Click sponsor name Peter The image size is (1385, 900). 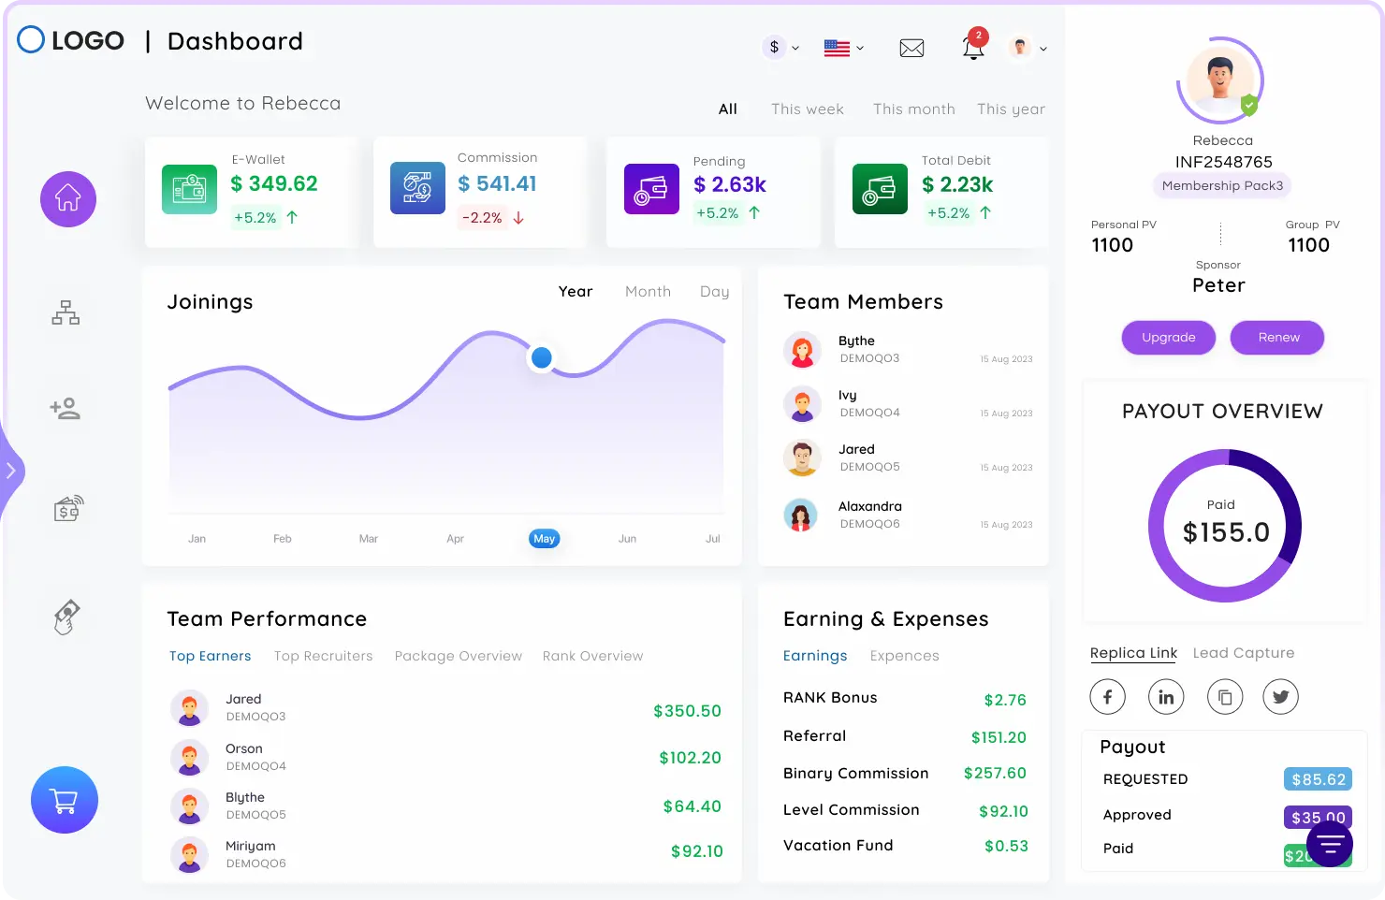[x=1218, y=285]
